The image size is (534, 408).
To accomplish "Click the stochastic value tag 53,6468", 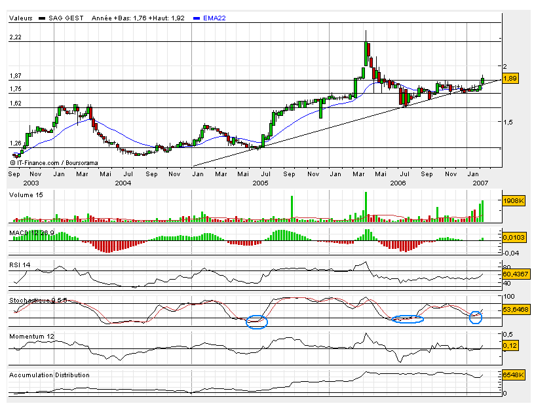I will coord(516,310).
